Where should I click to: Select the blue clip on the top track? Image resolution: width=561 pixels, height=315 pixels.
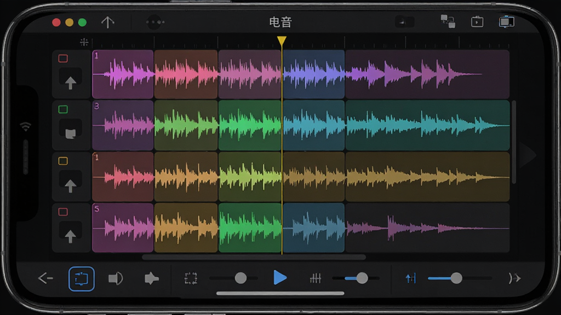click(314, 74)
